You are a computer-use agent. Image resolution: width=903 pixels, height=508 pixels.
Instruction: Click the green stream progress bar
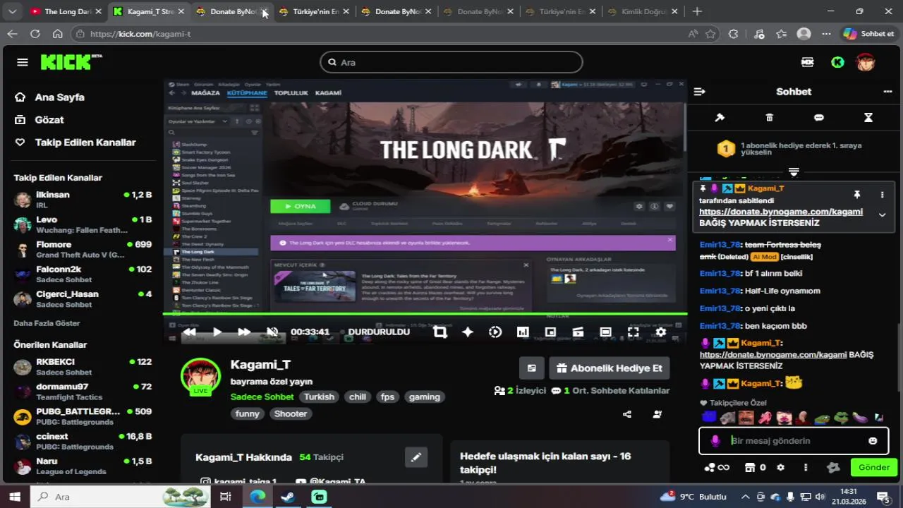click(425, 314)
